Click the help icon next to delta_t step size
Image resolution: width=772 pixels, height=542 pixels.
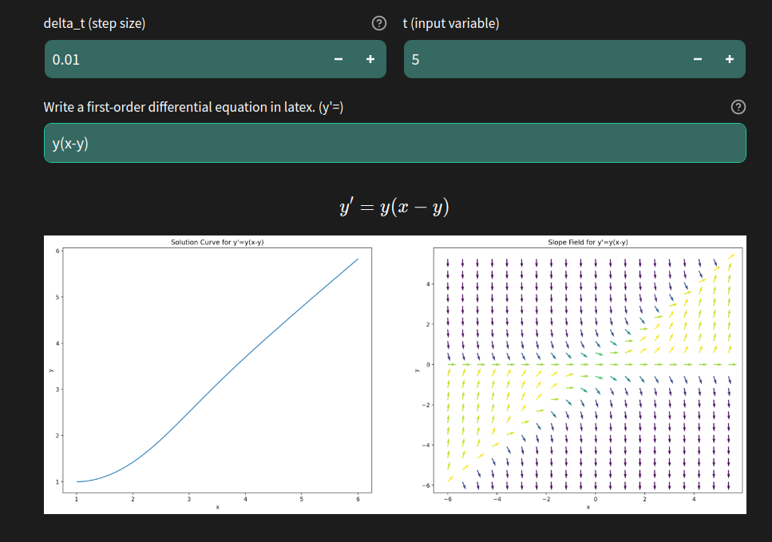[x=378, y=23]
